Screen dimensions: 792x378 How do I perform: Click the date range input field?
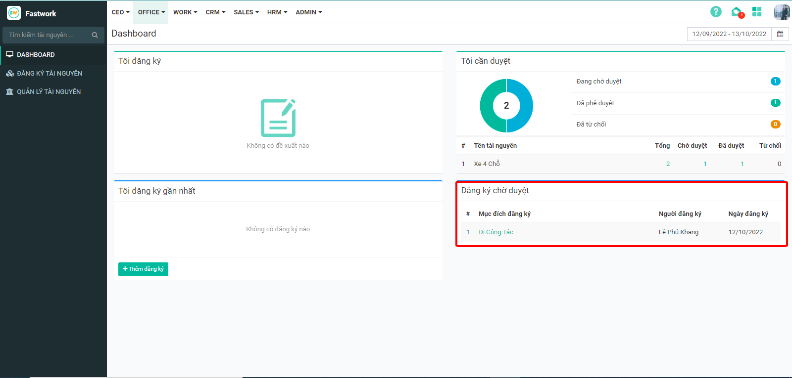tap(729, 34)
